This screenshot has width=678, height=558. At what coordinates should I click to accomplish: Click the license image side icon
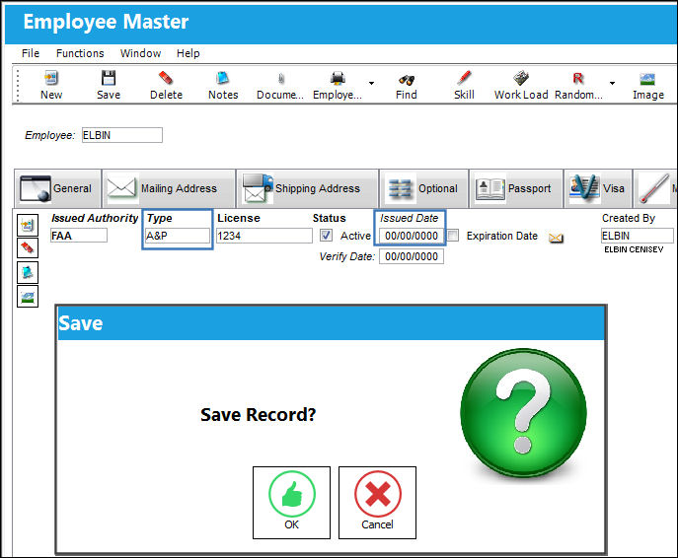[28, 297]
